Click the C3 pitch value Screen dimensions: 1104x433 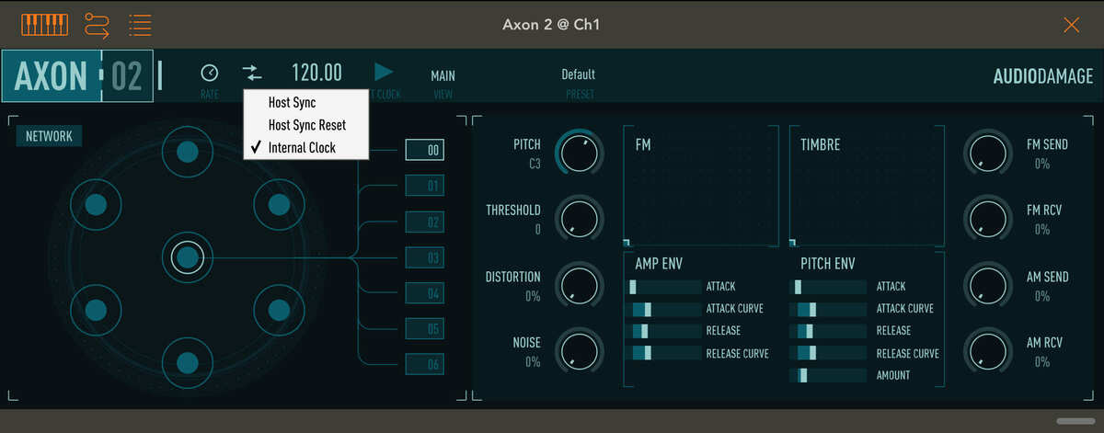point(533,164)
